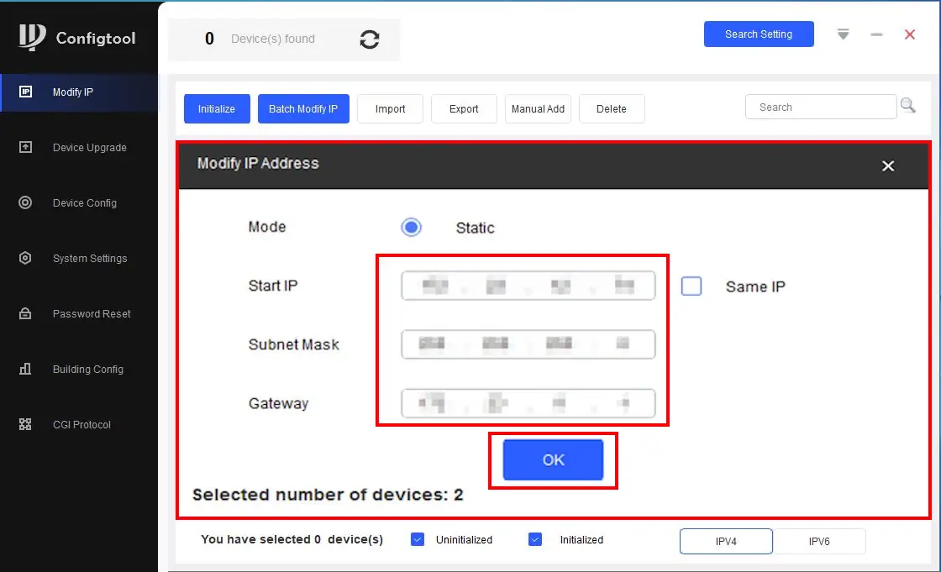Open the Building Config section

pos(87,370)
